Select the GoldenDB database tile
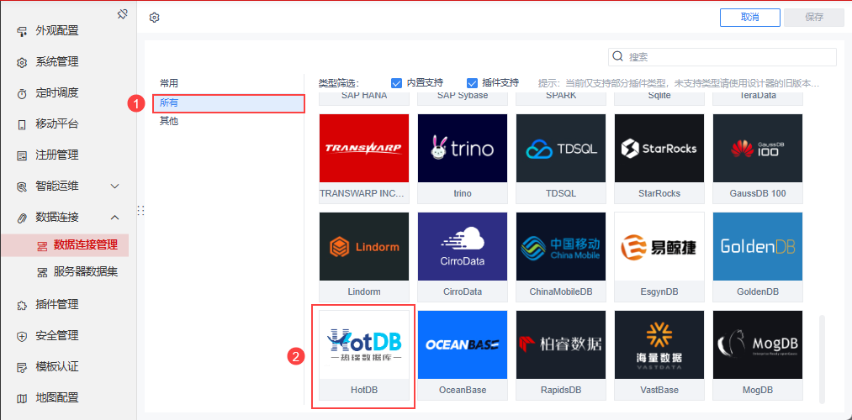Image resolution: width=852 pixels, height=420 pixels. 758,257
